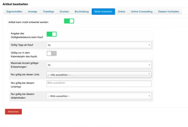Toggle 'Angabe des Gültigkeitsdatums beim Kauf' switch

[x=52, y=34]
